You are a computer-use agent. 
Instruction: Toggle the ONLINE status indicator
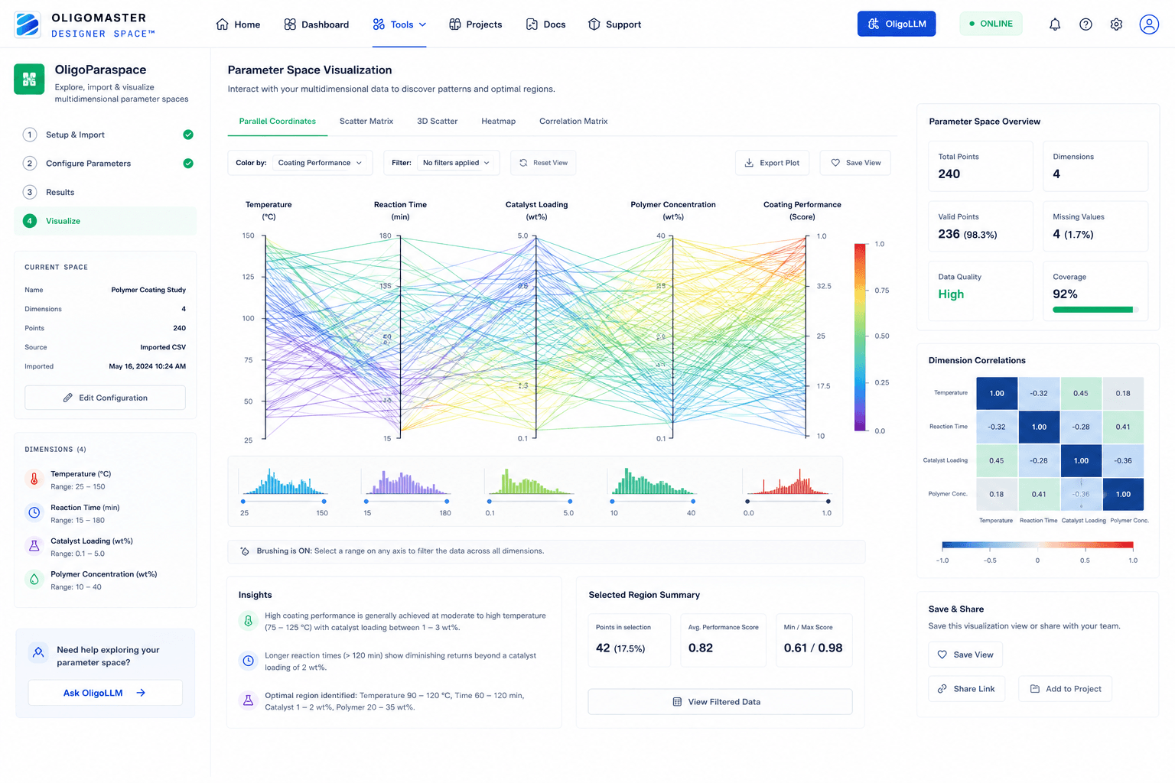click(x=991, y=24)
